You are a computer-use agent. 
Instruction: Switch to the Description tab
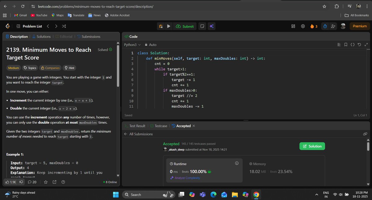pos(17,37)
